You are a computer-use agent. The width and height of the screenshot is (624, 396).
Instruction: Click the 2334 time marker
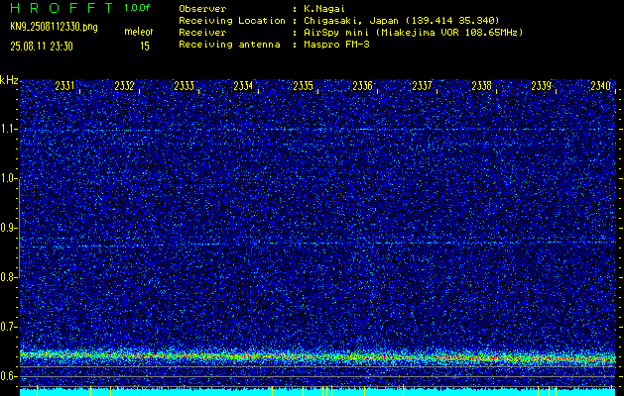pos(243,86)
